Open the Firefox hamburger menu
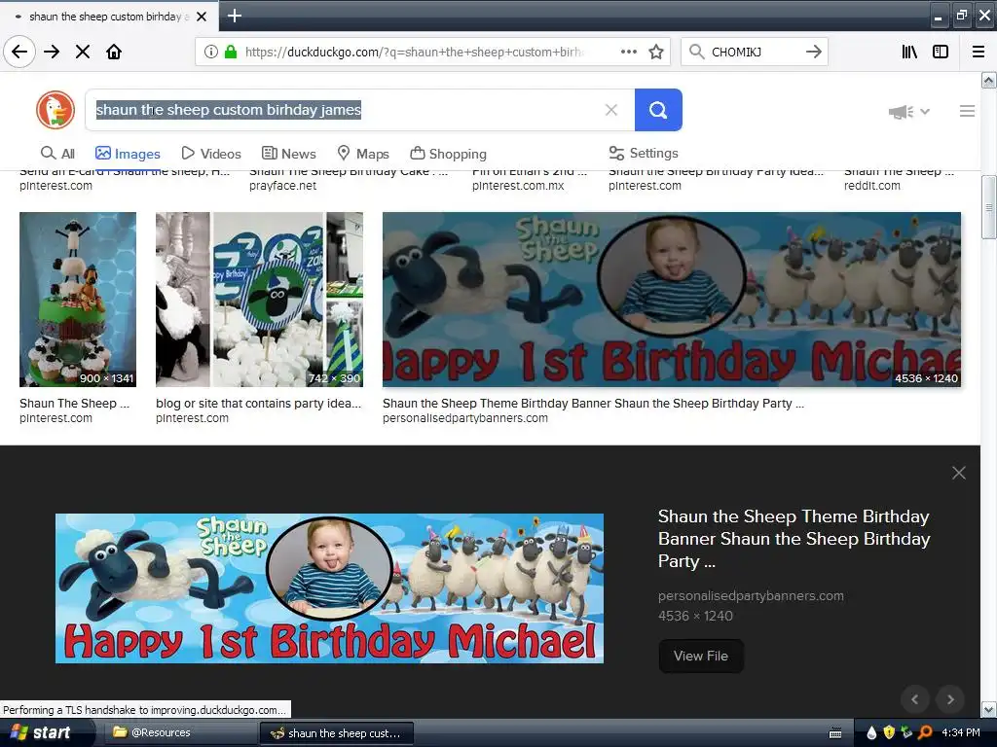Image resolution: width=997 pixels, height=747 pixels. (x=979, y=52)
